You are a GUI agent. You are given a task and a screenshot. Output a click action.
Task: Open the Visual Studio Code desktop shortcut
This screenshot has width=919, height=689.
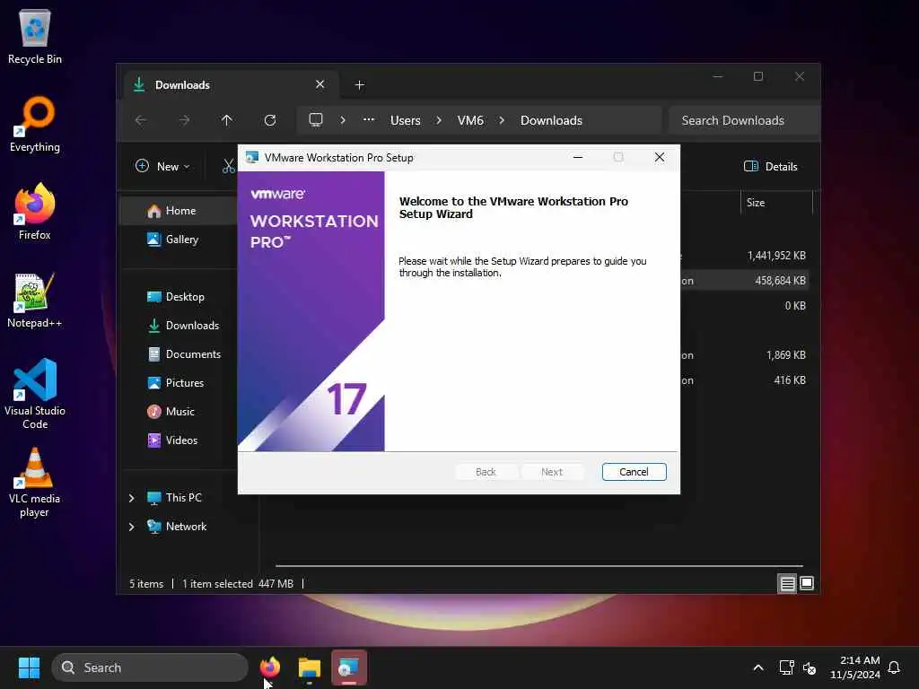coord(35,394)
